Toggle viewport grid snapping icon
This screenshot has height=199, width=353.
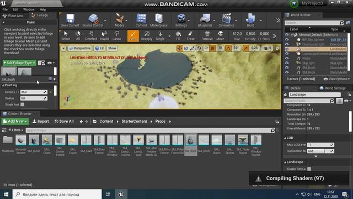coord(212,48)
